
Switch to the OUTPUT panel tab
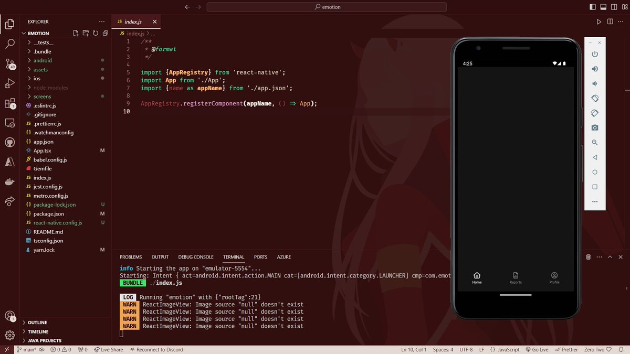pos(160,257)
